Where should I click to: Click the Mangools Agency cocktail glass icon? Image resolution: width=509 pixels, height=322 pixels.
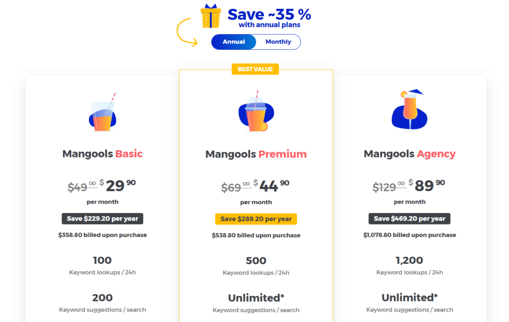pos(410,109)
